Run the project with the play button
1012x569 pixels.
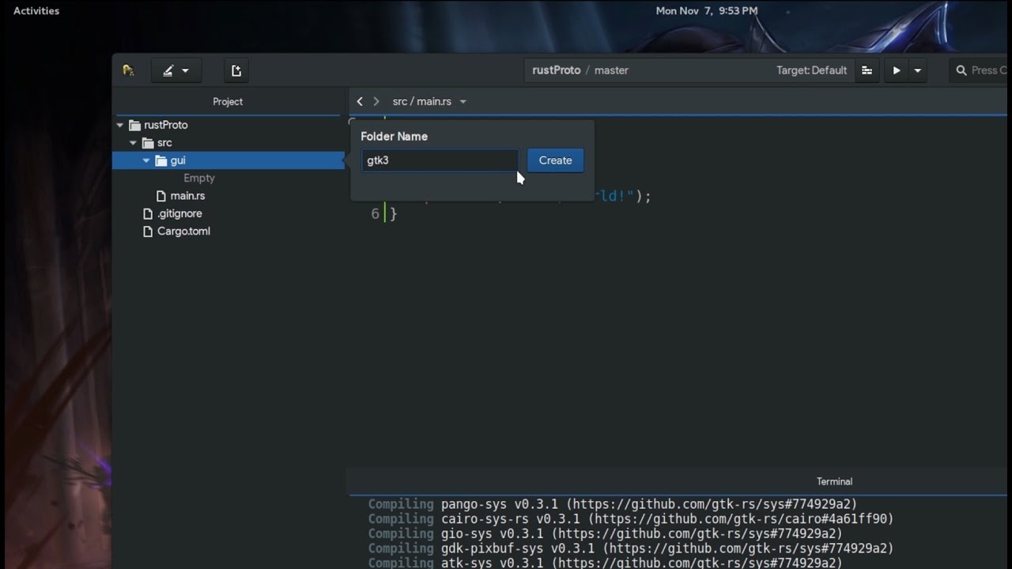[897, 70]
